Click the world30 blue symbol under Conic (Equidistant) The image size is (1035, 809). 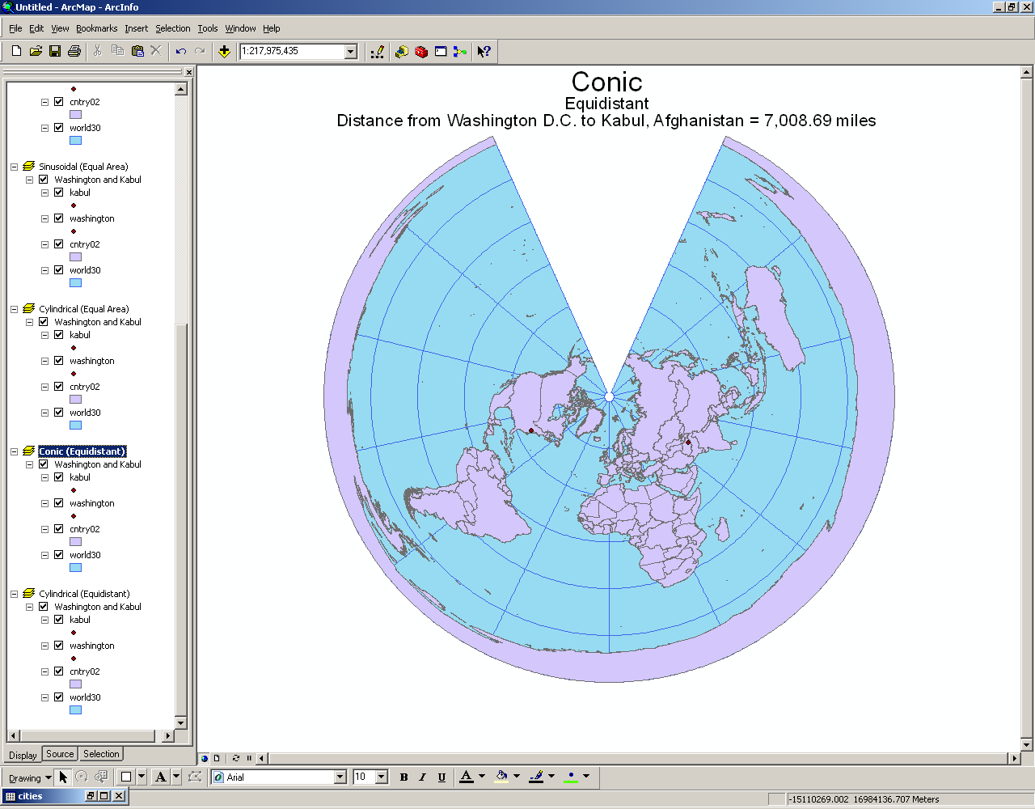point(75,568)
